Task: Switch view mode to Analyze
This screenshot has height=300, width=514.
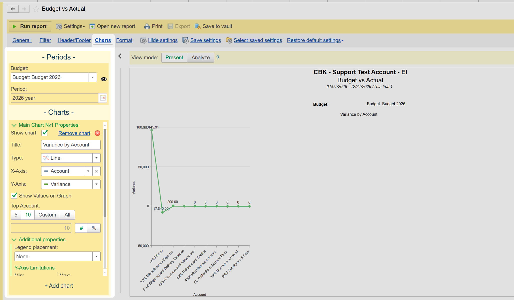Action: click(200, 57)
